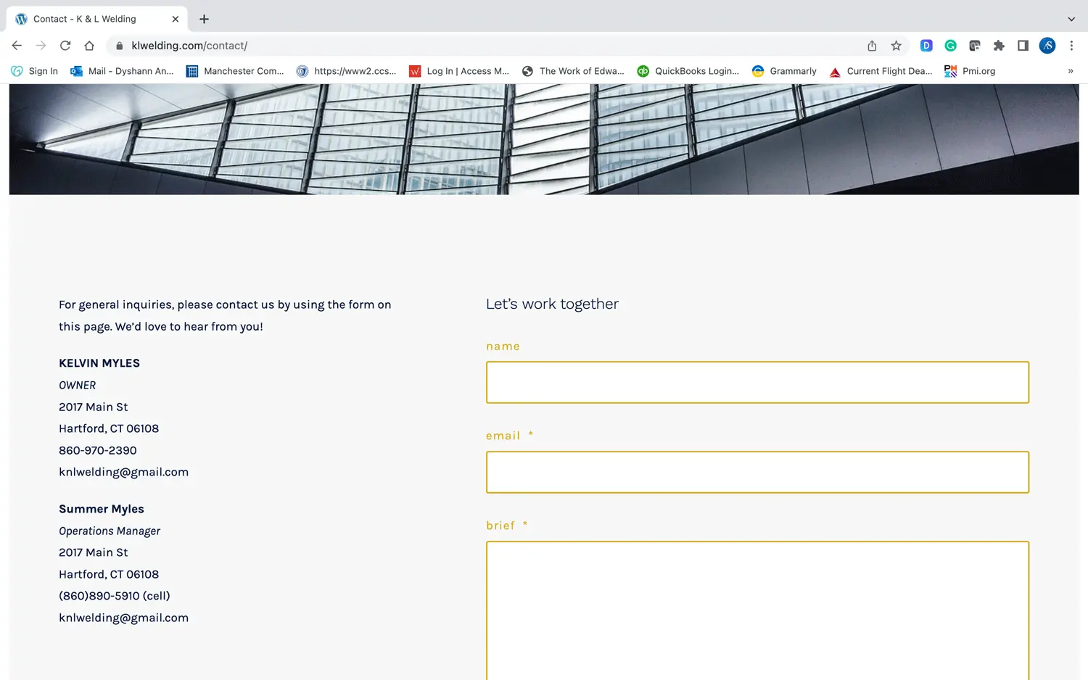The height and width of the screenshot is (680, 1088).
Task: Open Chrome's three-dot menu
Action: tap(1071, 46)
